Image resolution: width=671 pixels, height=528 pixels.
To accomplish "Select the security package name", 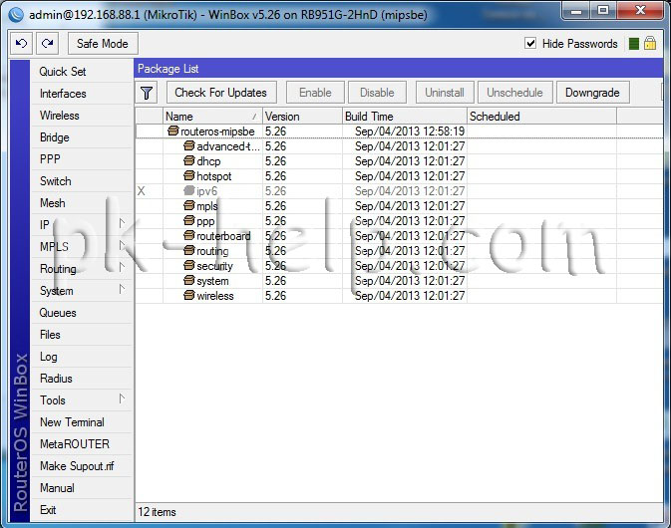I will (x=214, y=266).
